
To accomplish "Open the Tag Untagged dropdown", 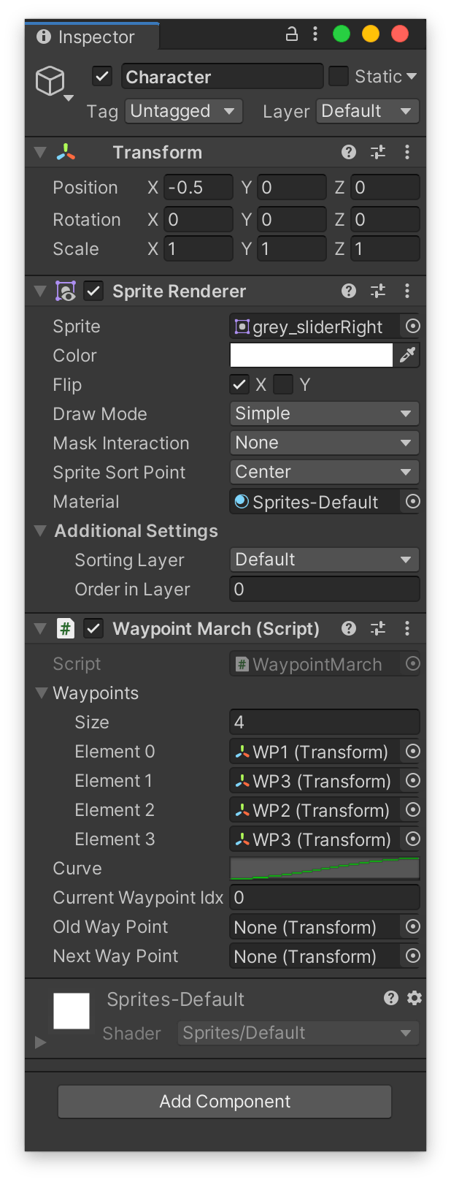I will [x=184, y=111].
